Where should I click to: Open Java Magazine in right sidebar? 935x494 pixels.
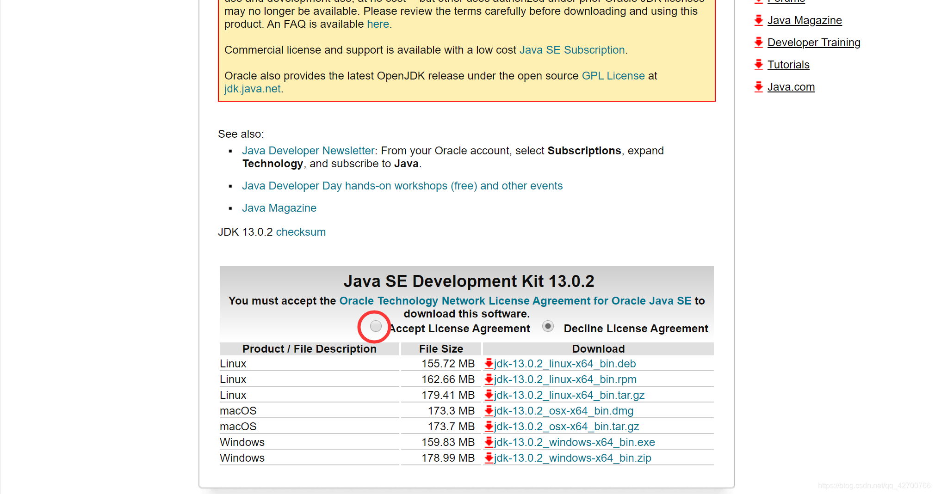coord(805,20)
